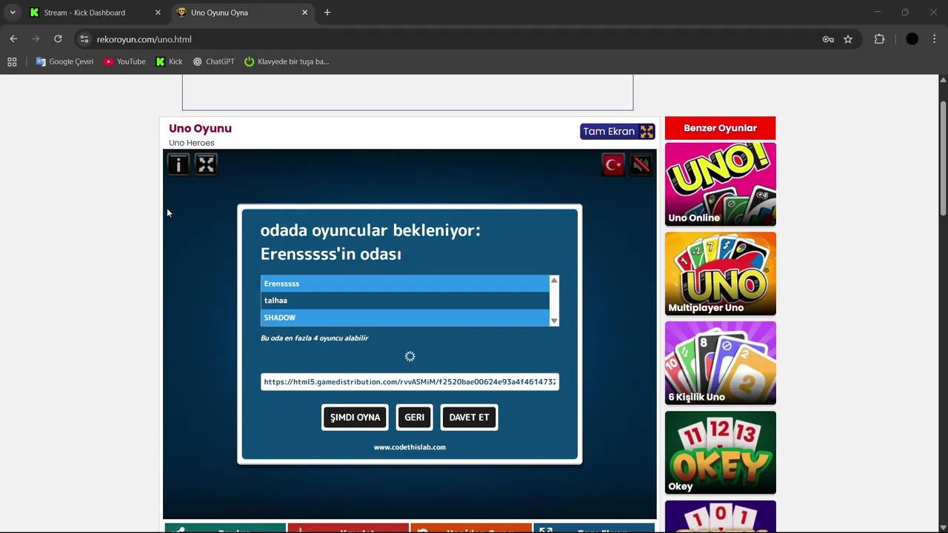
Task: Click the address bar URL
Action: point(144,39)
